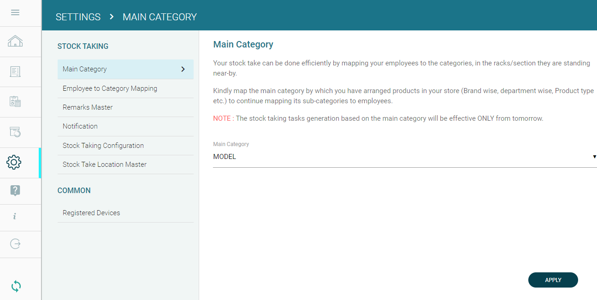Click the green sync icon
Image resolution: width=597 pixels, height=300 pixels.
click(16, 286)
